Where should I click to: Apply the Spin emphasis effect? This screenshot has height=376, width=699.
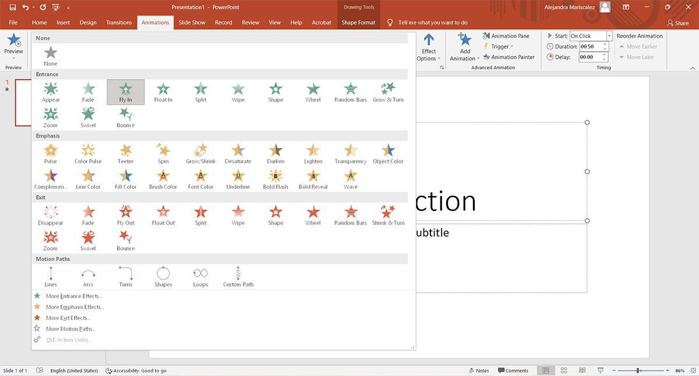coord(163,152)
